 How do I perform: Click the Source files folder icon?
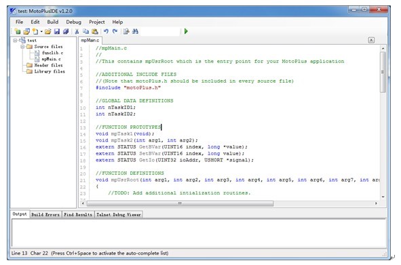pos(29,47)
